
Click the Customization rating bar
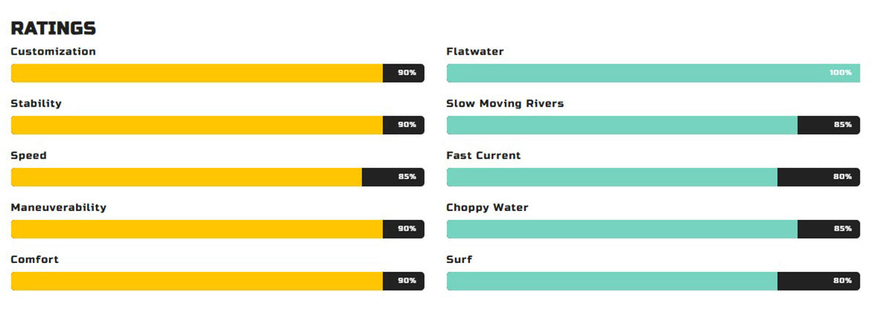(217, 73)
